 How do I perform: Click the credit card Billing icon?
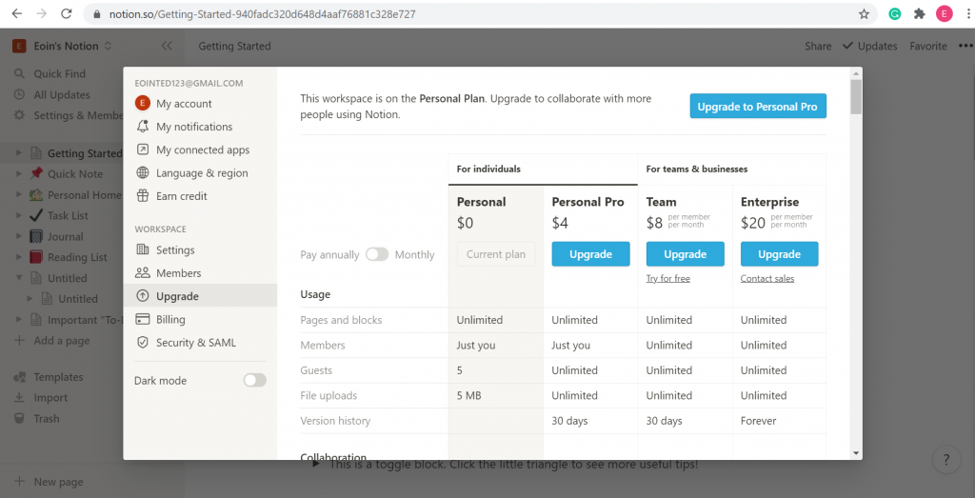pyautogui.click(x=143, y=319)
